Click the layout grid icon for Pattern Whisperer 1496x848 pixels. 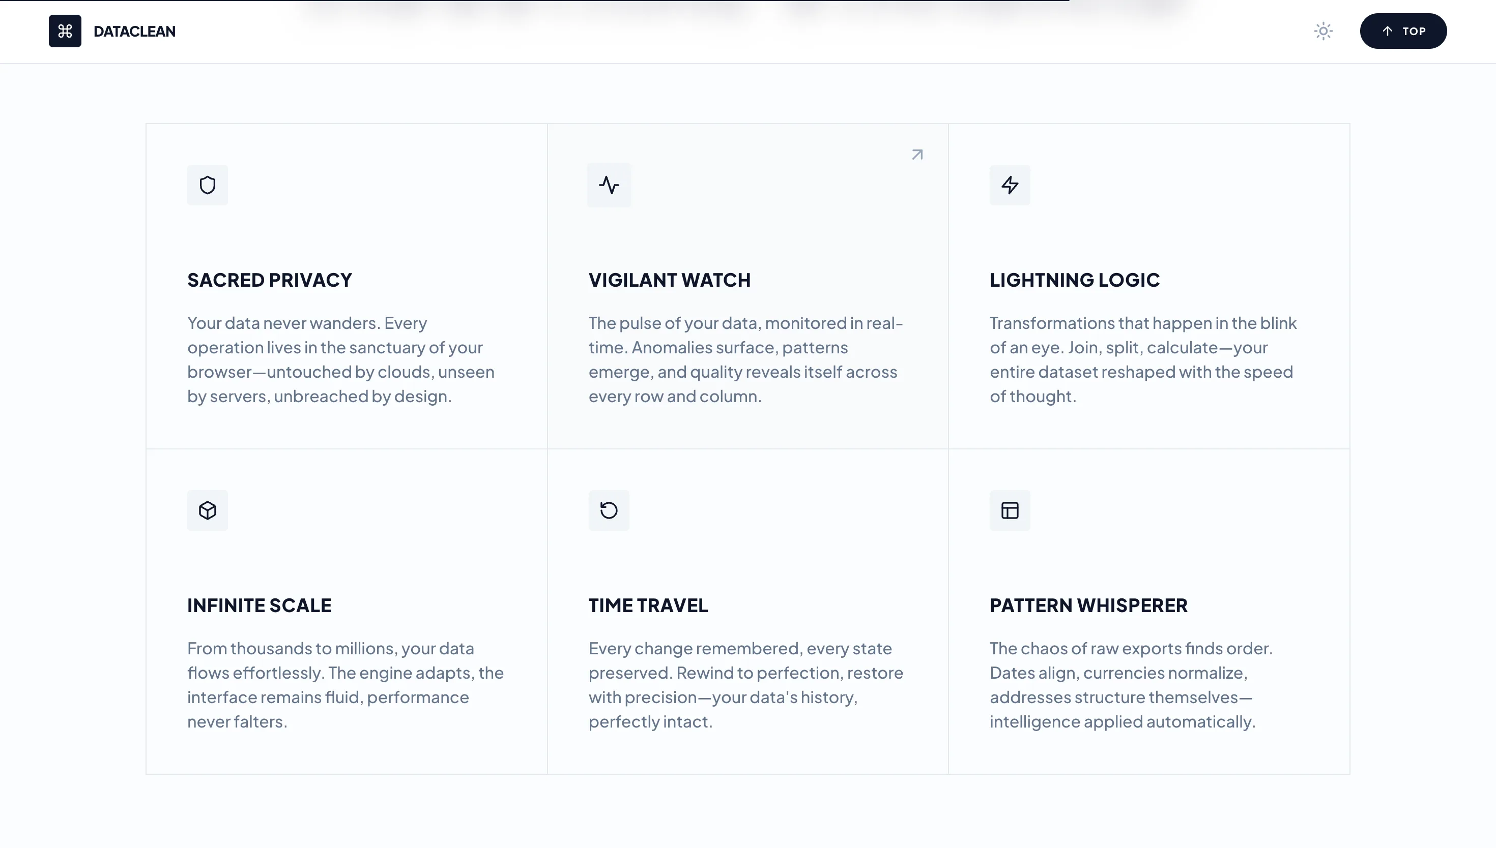coord(1010,510)
